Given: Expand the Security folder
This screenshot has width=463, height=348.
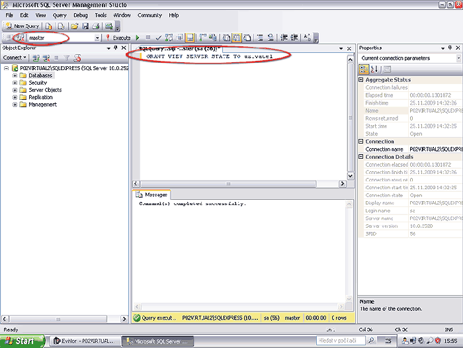Looking at the screenshot, I should click(15, 83).
